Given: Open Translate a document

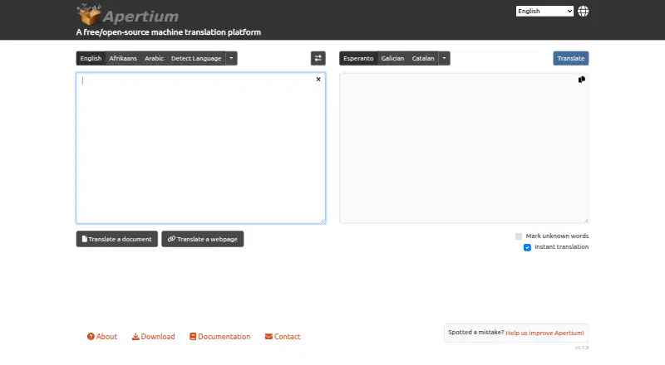Looking at the screenshot, I should (117, 239).
